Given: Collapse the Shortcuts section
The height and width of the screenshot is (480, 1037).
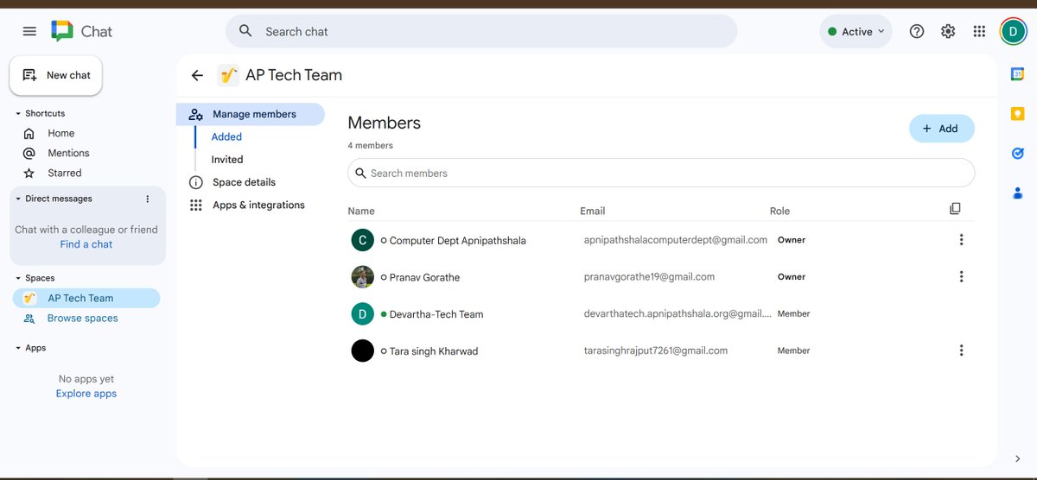Looking at the screenshot, I should (x=18, y=114).
